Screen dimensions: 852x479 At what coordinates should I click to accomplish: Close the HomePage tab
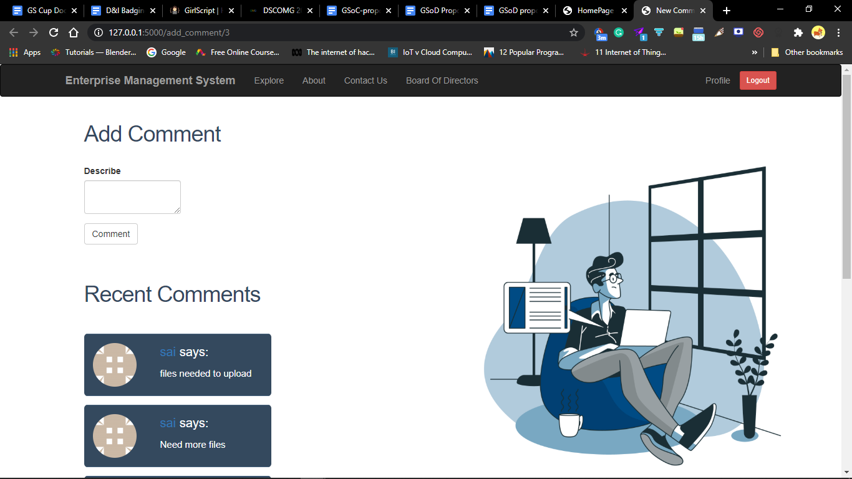tap(624, 11)
